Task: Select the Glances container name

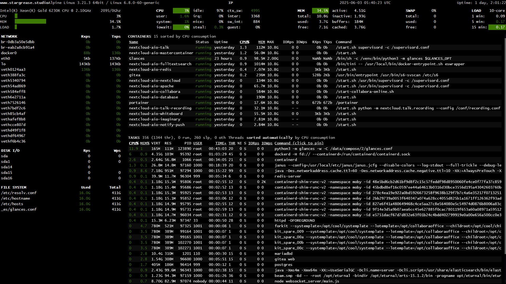Action: pyautogui.click(x=137, y=59)
